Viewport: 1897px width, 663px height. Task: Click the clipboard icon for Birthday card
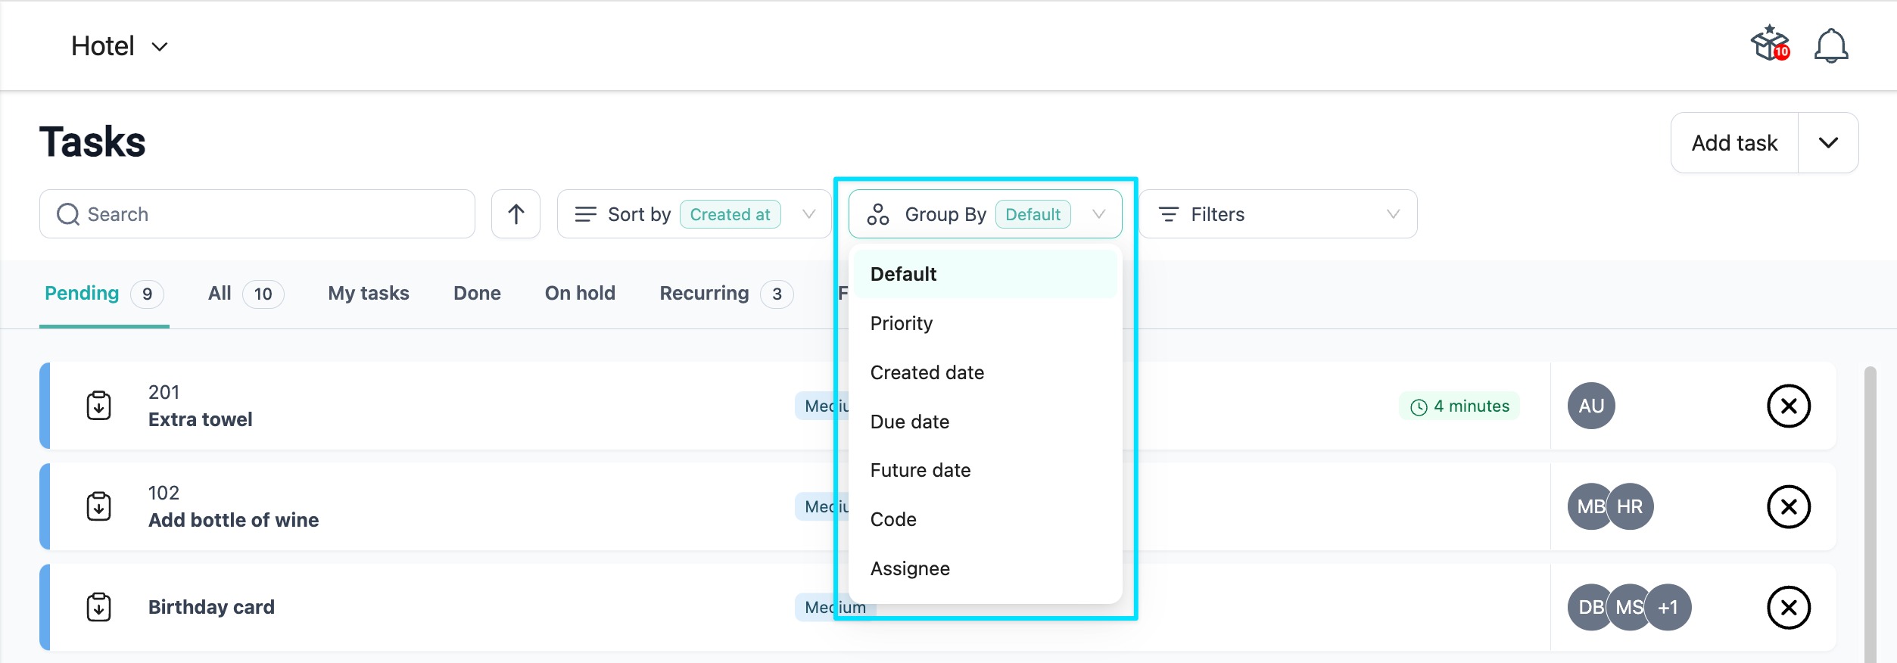pos(99,607)
